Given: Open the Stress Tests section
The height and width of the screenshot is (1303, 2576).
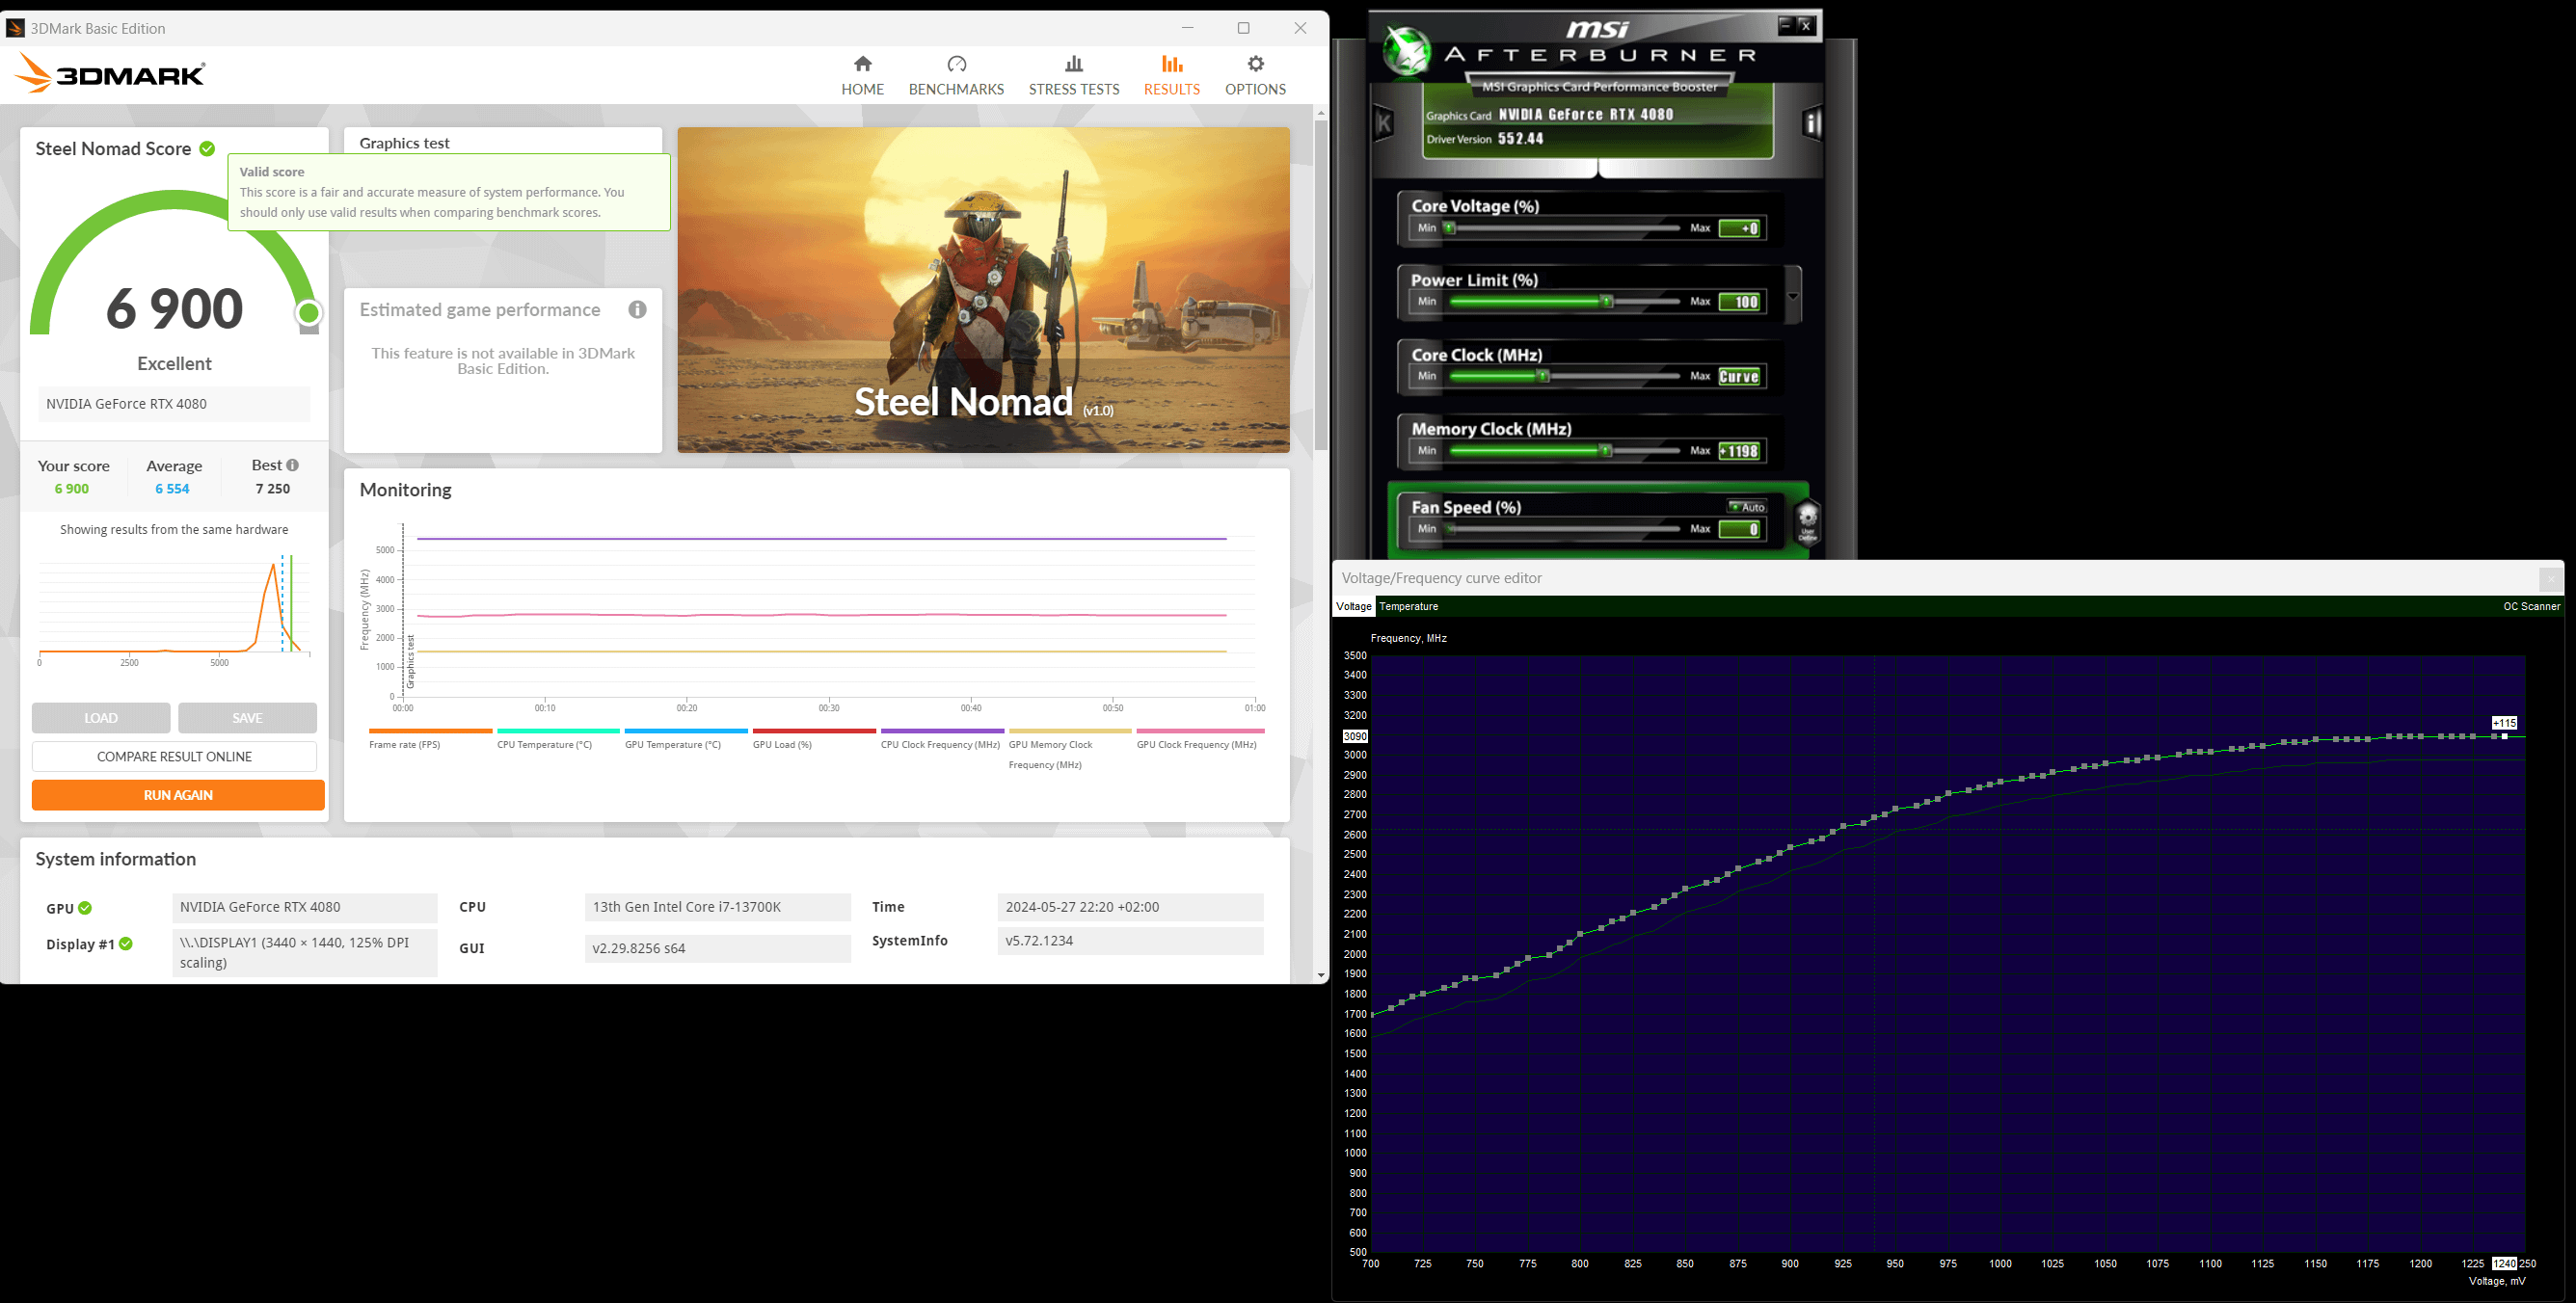Looking at the screenshot, I should pos(1074,76).
